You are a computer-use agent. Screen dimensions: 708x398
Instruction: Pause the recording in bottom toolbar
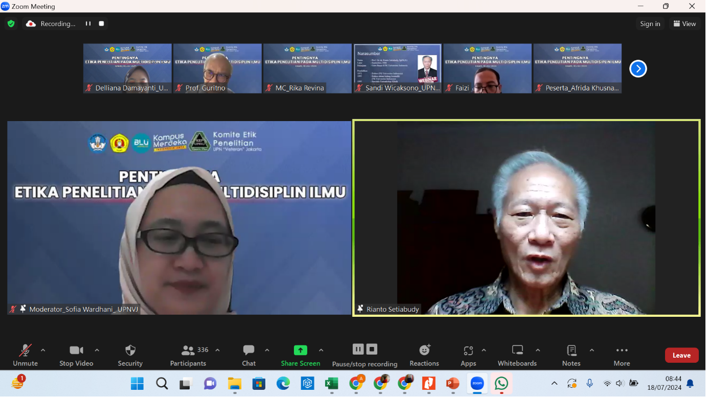(x=358, y=349)
